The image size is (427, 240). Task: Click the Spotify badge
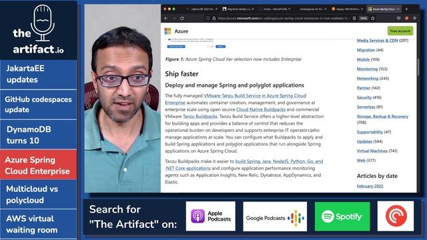(342, 216)
